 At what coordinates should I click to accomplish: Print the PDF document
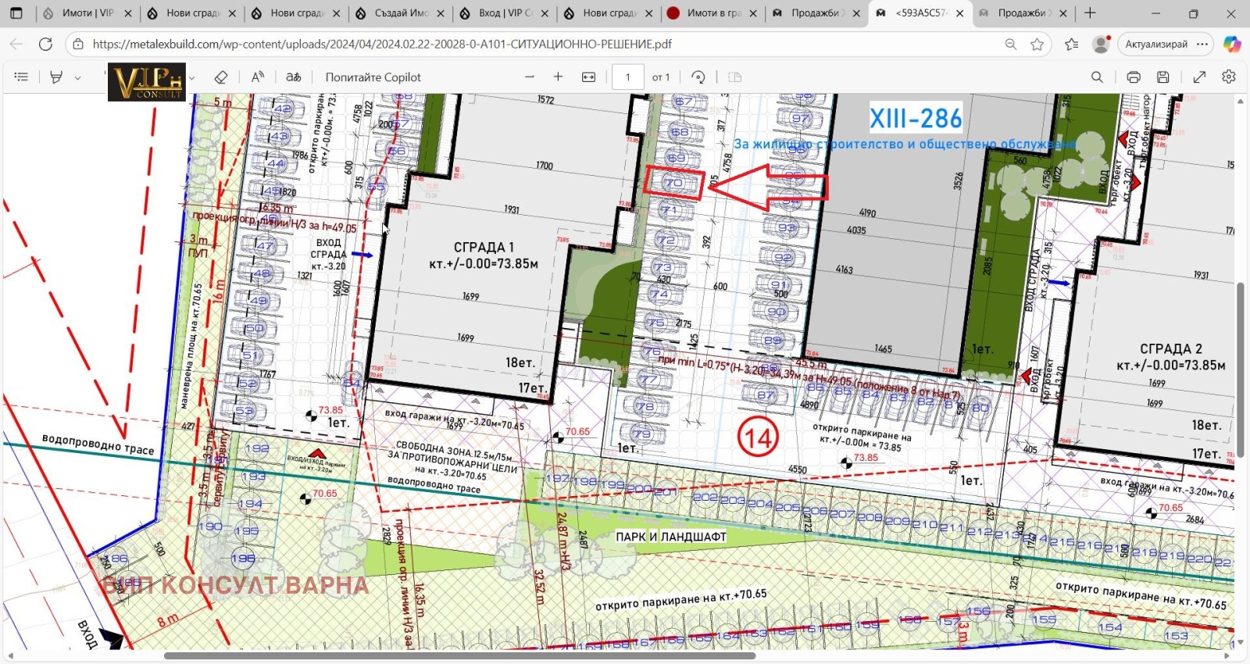pyautogui.click(x=1134, y=77)
